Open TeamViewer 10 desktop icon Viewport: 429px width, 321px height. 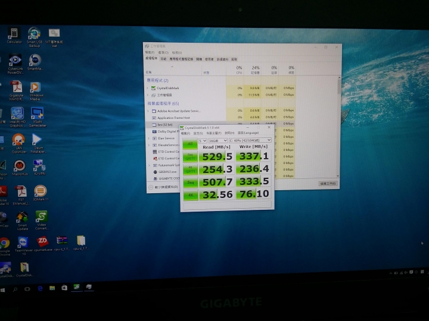tap(23, 246)
